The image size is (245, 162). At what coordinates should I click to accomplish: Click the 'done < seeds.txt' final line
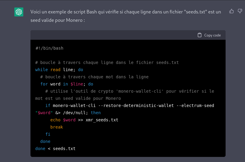pyautogui.click(x=55, y=149)
